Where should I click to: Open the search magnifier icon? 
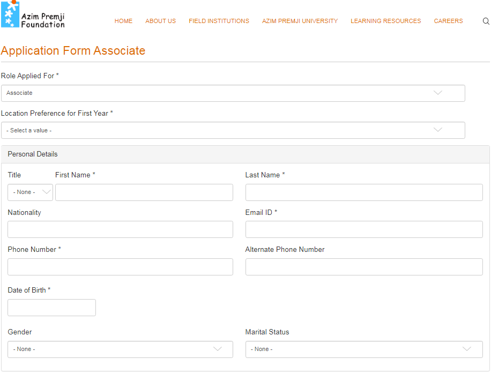(x=486, y=21)
